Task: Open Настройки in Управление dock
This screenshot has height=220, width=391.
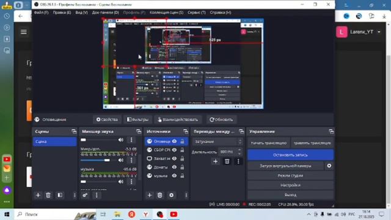Action: pos(290,185)
